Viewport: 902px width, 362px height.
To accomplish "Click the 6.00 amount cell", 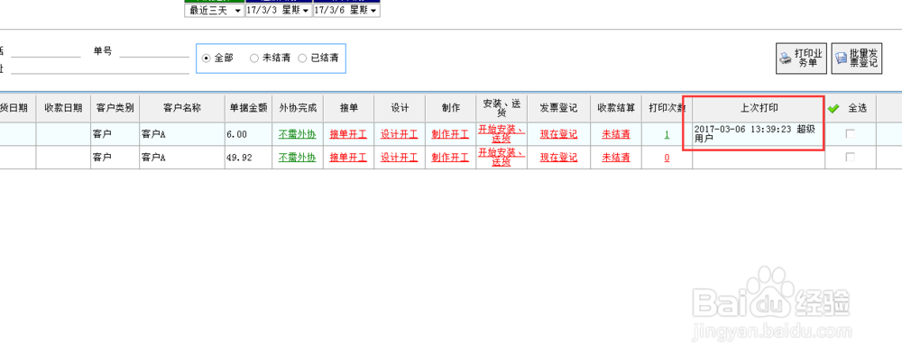I will 249,134.
